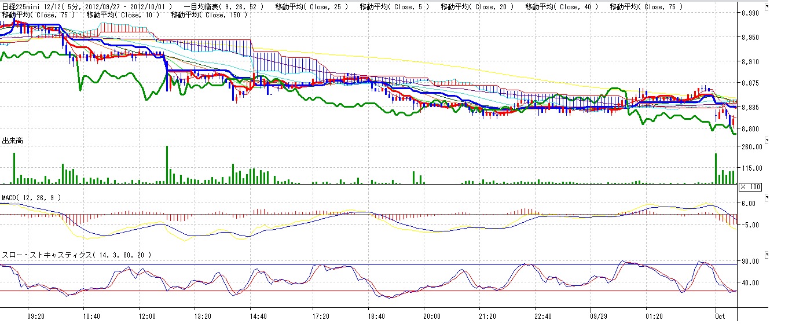Open the volume (出来高) pane dropdown arrow
792x331 pixels.
pos(768,140)
